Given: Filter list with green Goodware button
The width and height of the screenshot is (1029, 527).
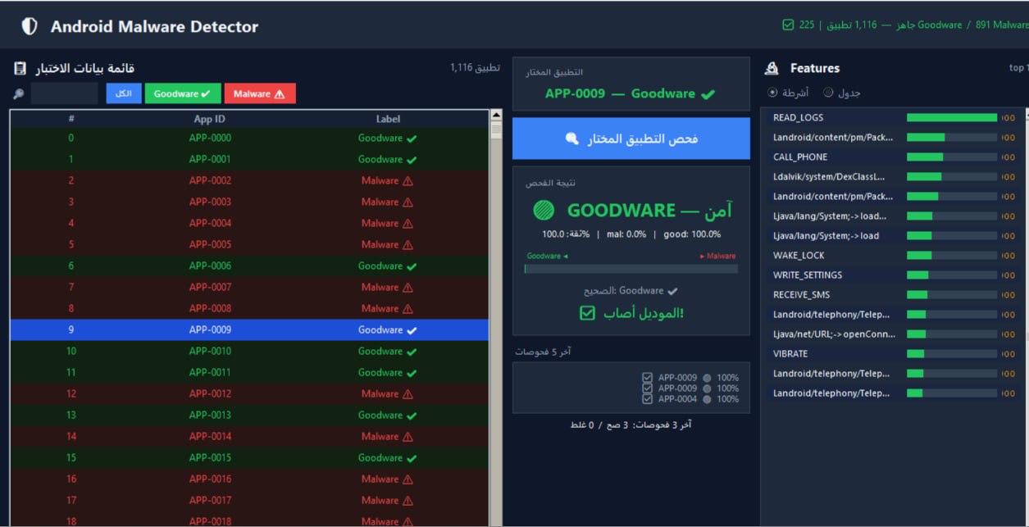Looking at the screenshot, I should tap(183, 93).
